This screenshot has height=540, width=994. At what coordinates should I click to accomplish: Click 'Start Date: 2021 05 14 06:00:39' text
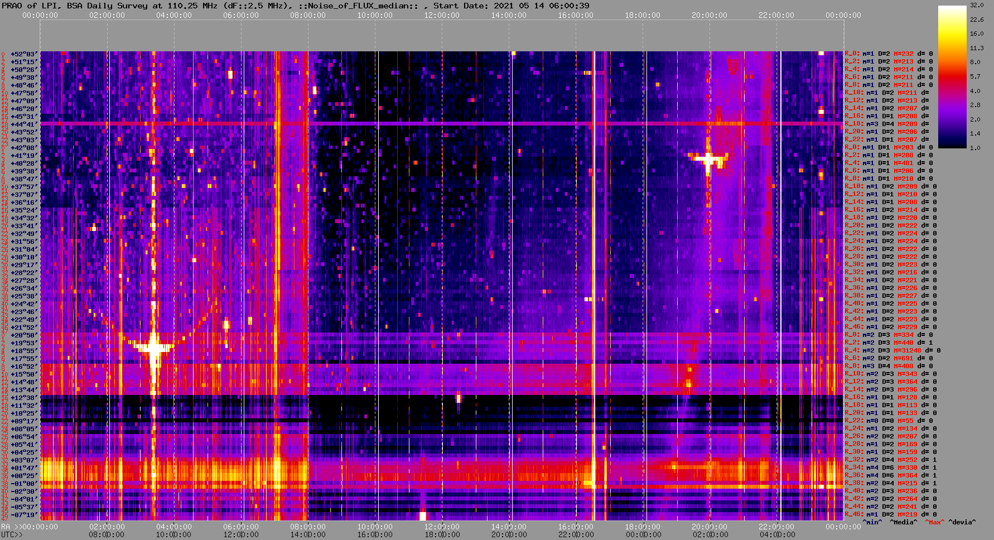(x=512, y=6)
